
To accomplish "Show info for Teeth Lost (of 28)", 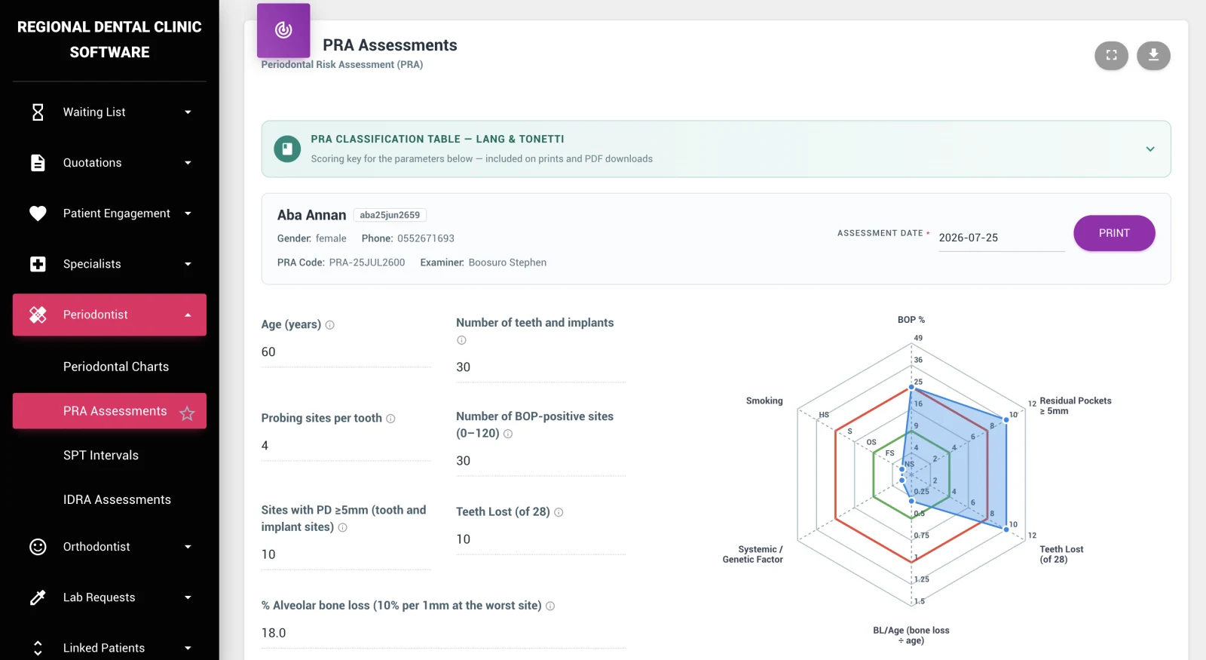I will 559,512.
